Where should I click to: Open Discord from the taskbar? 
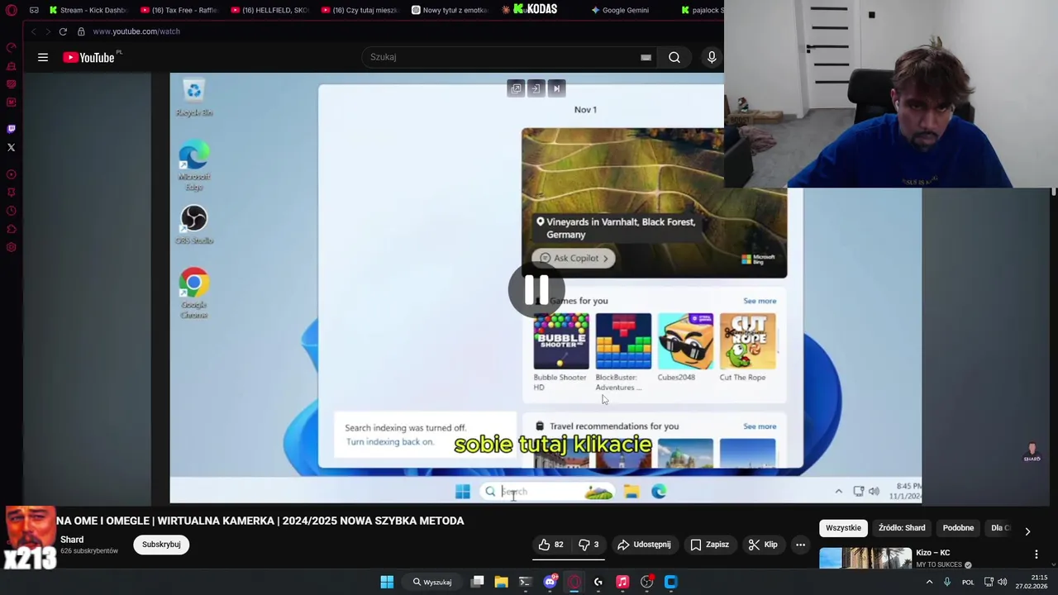click(x=550, y=582)
